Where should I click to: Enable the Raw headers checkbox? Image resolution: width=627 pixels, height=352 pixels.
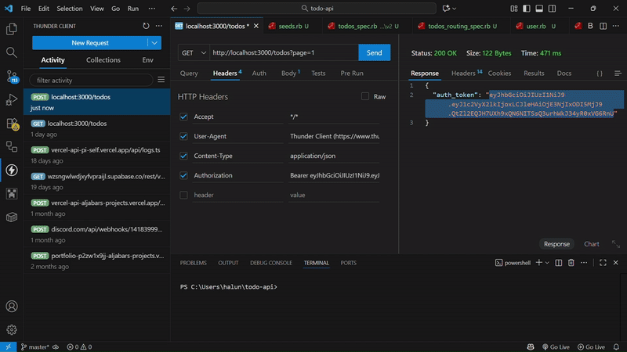tap(365, 96)
